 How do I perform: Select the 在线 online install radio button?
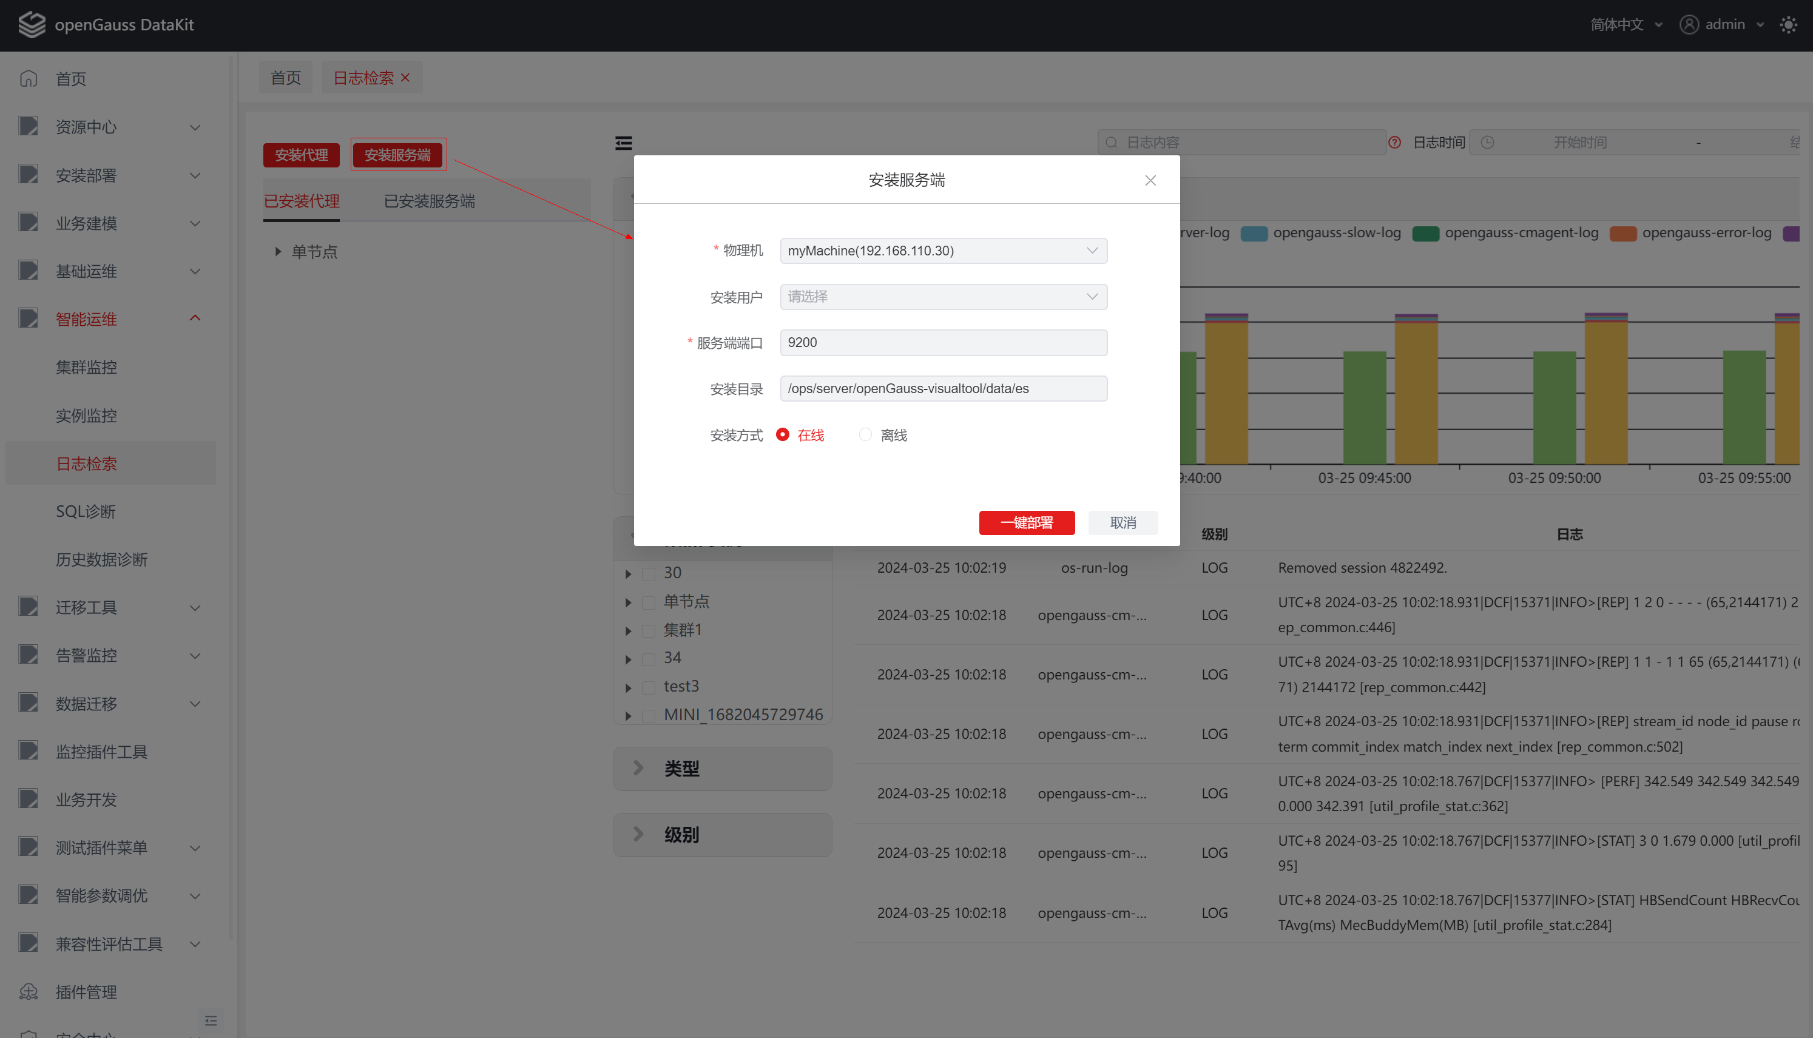(x=783, y=434)
